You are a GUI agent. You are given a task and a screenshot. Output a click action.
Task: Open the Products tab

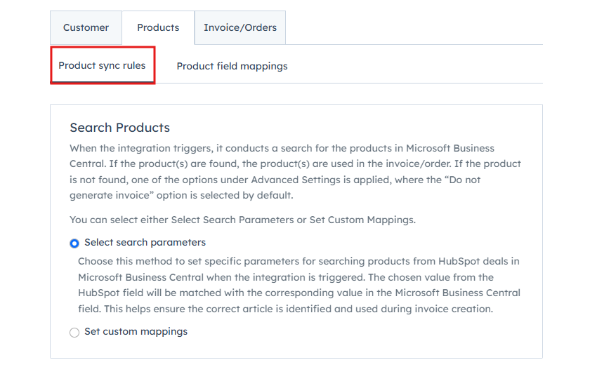tap(158, 28)
